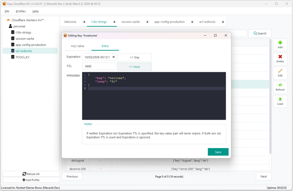Switch to the url-redirects tab
Screen dimensions: 293x191
click(x=207, y=22)
